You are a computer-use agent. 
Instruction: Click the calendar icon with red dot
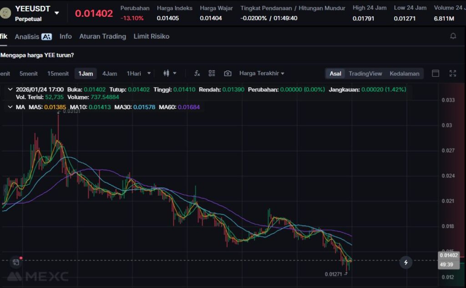pos(16,262)
